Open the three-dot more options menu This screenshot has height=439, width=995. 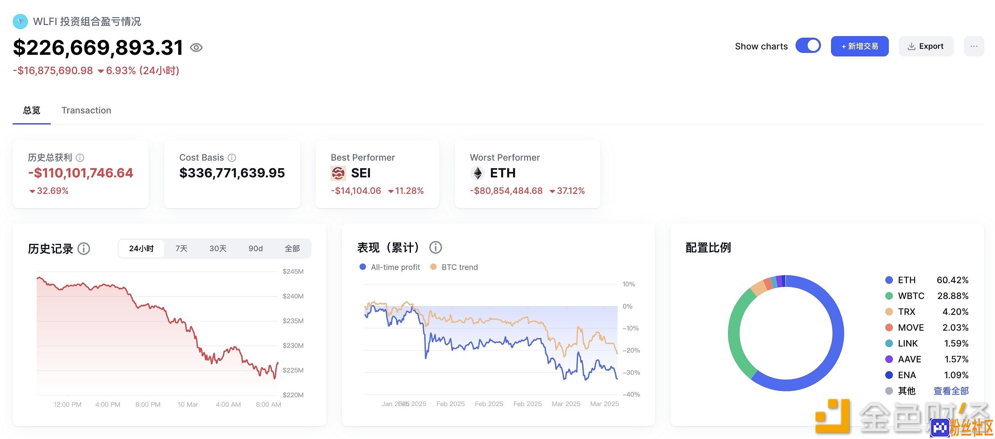[x=974, y=46]
